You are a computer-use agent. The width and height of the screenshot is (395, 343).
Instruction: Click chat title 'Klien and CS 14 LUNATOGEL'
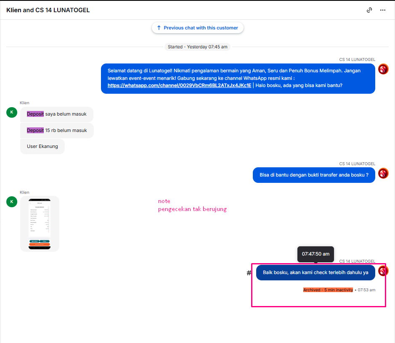tap(48, 10)
